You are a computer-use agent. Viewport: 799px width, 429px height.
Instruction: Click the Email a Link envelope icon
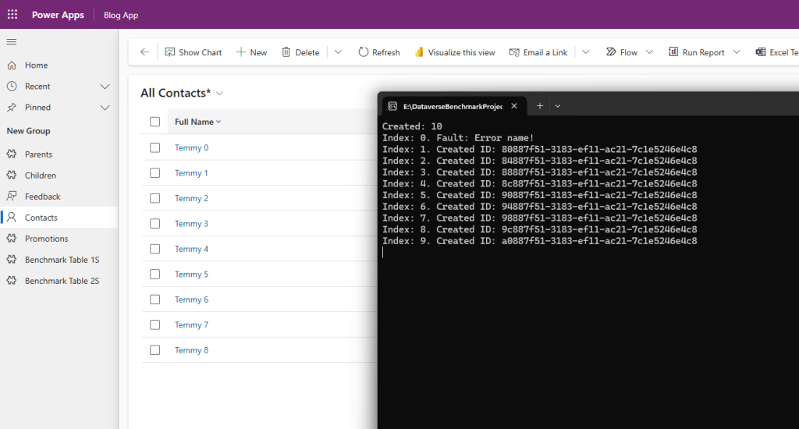click(x=514, y=52)
